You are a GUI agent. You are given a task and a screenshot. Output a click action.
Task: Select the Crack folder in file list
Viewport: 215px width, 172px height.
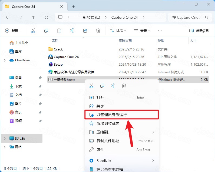coord(58,49)
